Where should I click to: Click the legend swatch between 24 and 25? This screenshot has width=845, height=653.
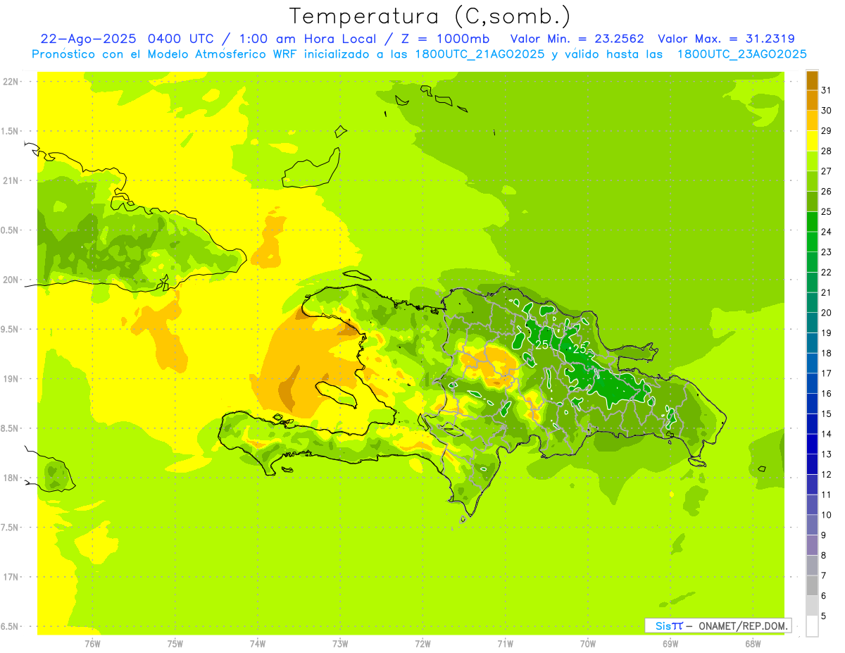[812, 222]
